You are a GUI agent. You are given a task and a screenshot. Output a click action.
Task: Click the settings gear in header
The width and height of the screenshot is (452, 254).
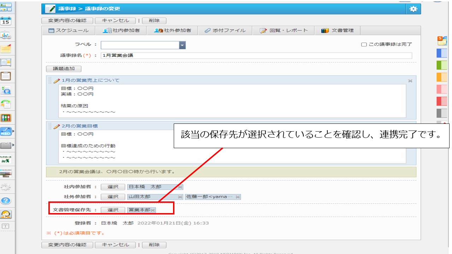(413, 9)
